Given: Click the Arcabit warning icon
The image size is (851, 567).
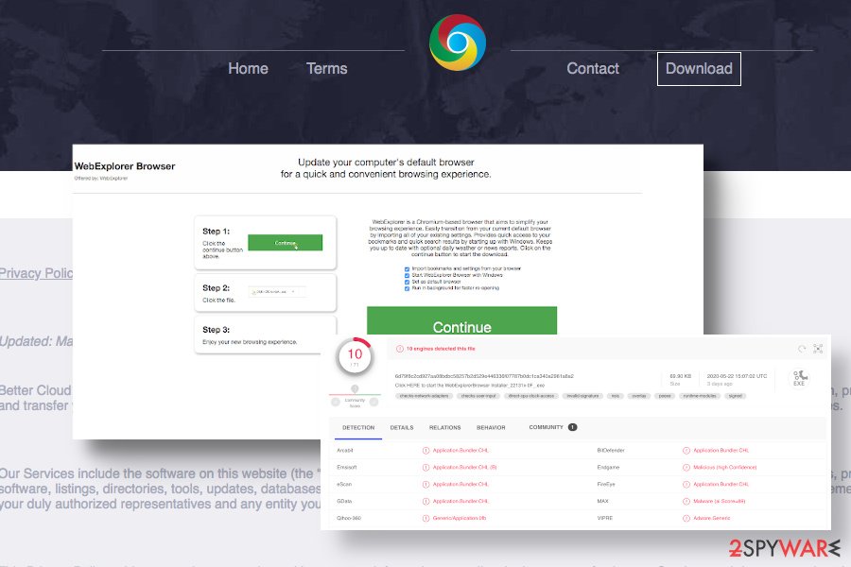Looking at the screenshot, I should (x=426, y=451).
